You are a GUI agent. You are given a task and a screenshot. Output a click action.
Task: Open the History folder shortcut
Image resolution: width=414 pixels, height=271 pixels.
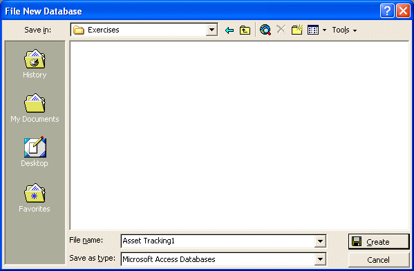(x=35, y=64)
